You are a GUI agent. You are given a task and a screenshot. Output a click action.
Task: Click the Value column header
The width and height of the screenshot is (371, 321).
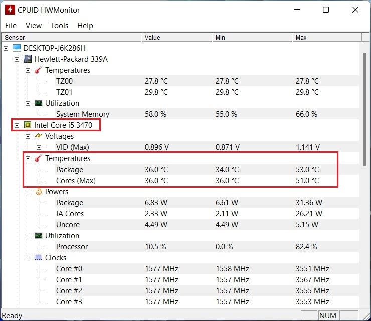176,38
